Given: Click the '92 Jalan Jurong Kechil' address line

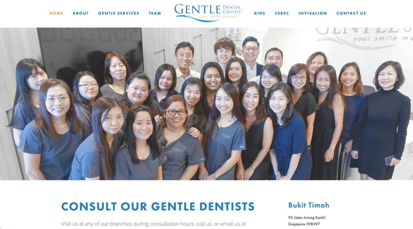Looking at the screenshot, I should [x=307, y=217].
